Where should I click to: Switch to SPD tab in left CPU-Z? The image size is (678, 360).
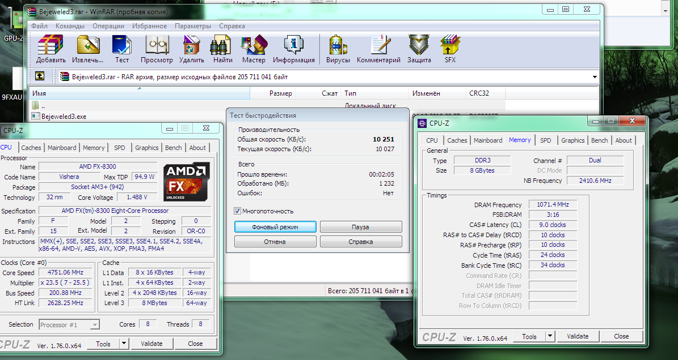[119, 147]
